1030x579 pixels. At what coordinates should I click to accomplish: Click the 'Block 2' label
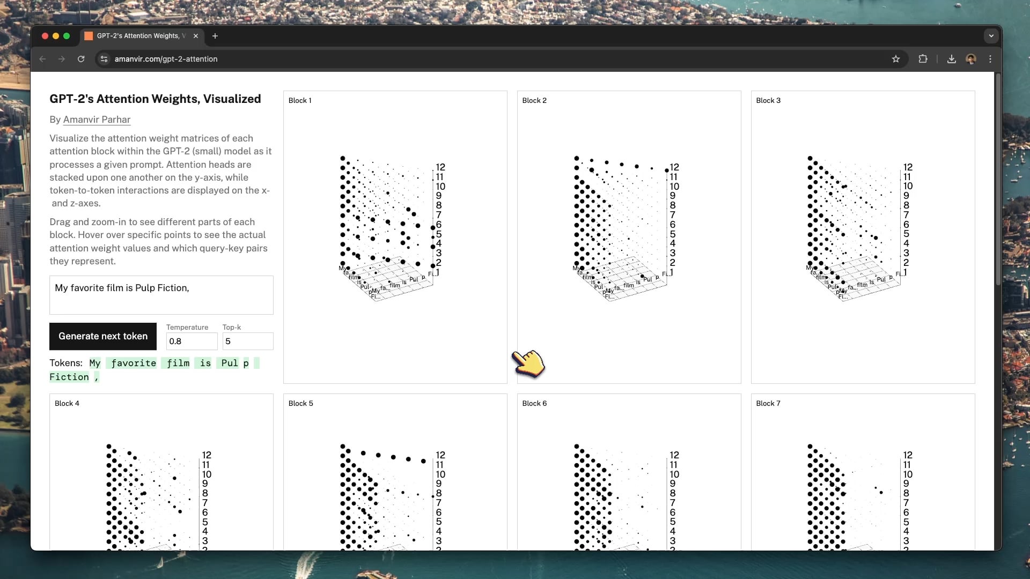click(534, 100)
